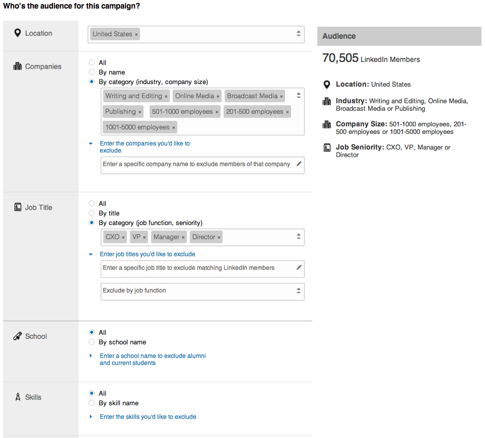Remove the Broadcast Media tag
Image resolution: width=485 pixels, height=438 pixels.
[x=282, y=97]
